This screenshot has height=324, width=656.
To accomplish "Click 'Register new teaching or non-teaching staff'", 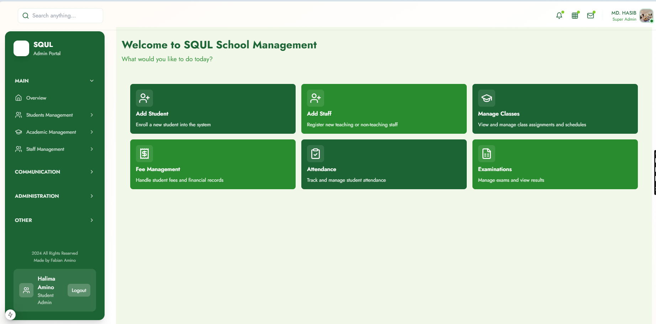I will (x=352, y=124).
